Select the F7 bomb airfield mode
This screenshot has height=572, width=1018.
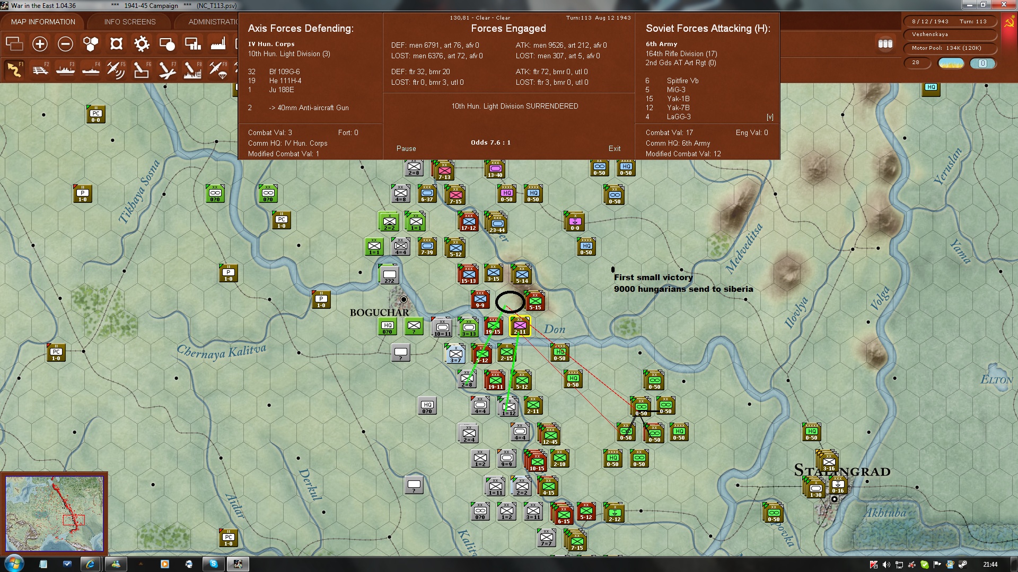[167, 70]
